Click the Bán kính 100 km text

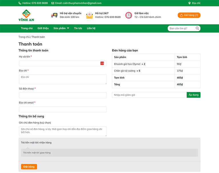coord(69,17)
